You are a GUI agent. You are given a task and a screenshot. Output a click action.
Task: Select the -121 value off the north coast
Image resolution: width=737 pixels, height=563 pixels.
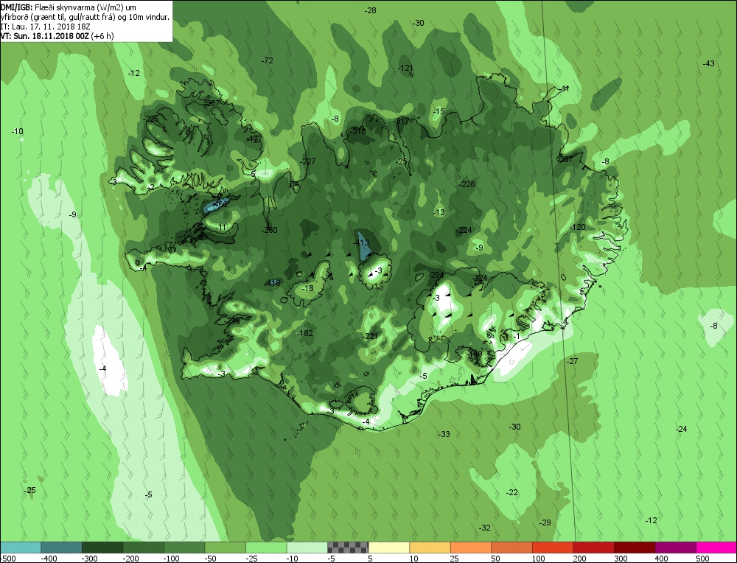pyautogui.click(x=405, y=68)
